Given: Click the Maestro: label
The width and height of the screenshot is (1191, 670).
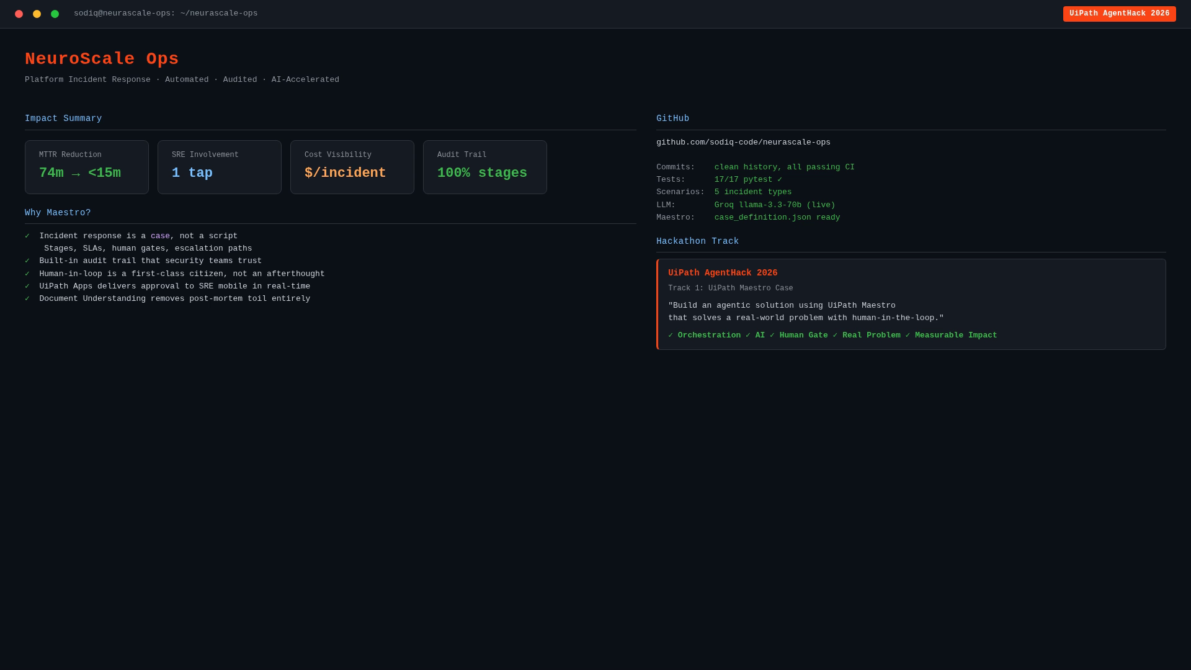Looking at the screenshot, I should 676,218.
